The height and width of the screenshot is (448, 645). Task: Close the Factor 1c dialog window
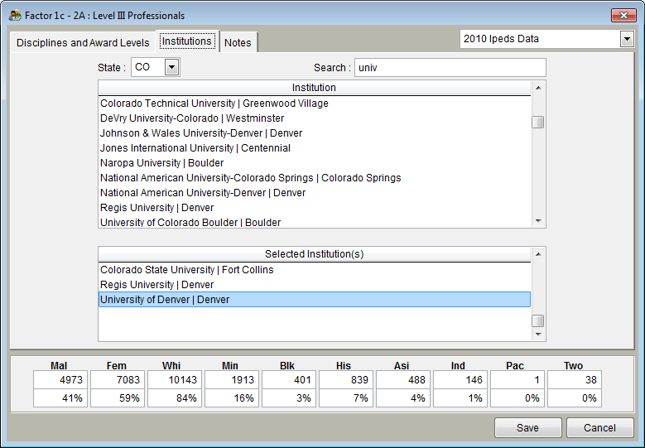(x=623, y=16)
